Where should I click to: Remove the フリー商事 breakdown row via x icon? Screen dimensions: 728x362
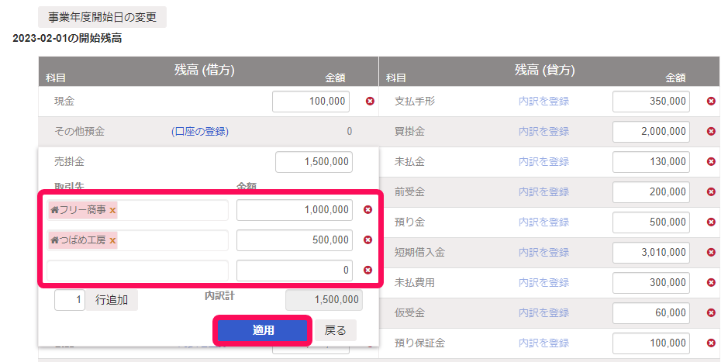367,210
